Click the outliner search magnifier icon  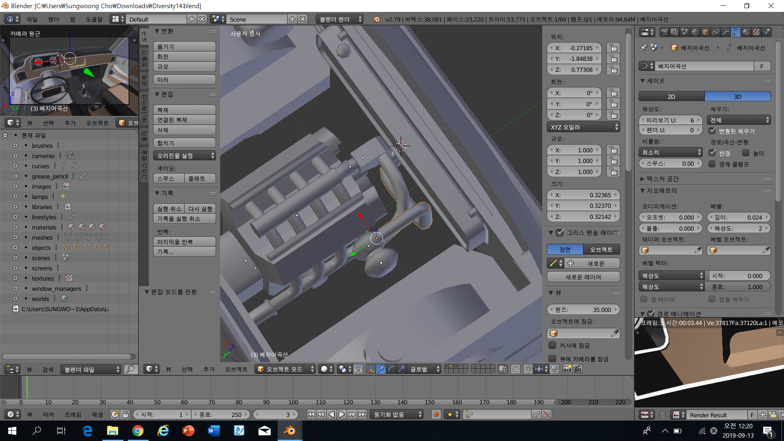click(130, 370)
